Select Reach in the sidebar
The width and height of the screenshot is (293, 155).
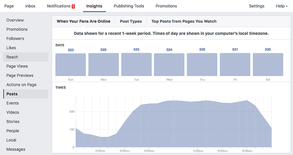(x=26, y=57)
